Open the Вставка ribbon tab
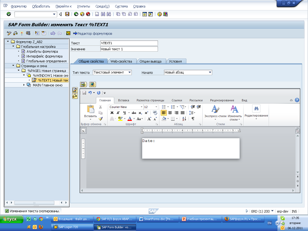The image size is (308, 231). tap(124, 100)
